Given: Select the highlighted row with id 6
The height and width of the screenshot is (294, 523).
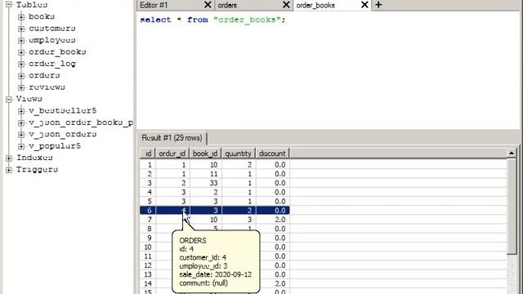Looking at the screenshot, I should [x=214, y=211].
